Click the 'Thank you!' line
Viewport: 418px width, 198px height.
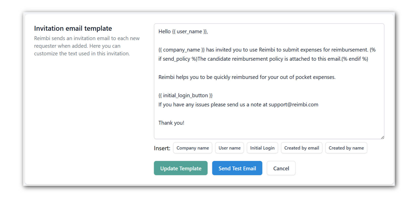(x=171, y=123)
